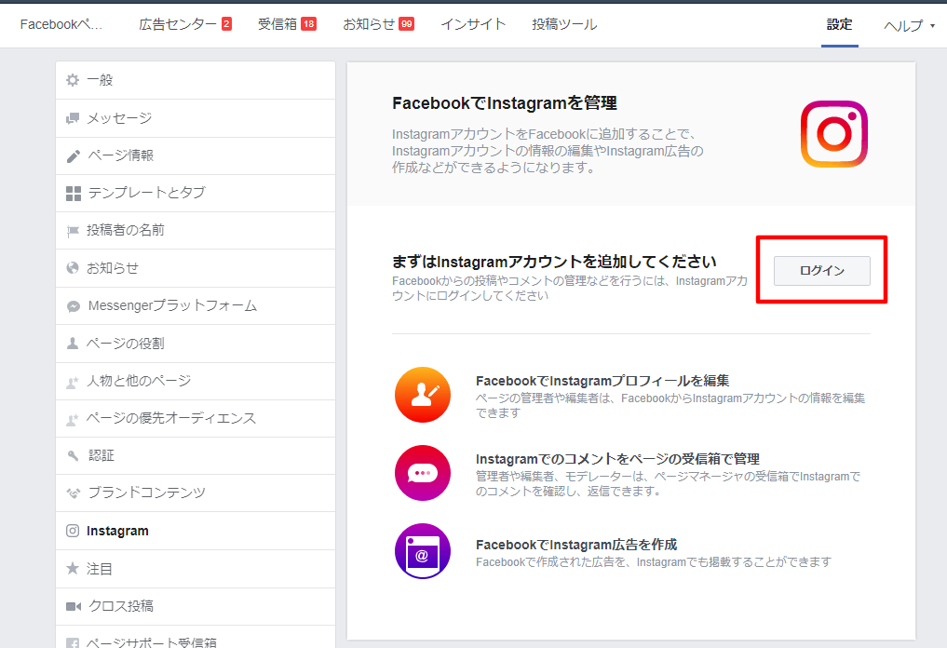Viewport: 947px width, 648px height.
Task: Select Messengerプラットフォーム in the sidebar
Action: pyautogui.click(x=196, y=306)
